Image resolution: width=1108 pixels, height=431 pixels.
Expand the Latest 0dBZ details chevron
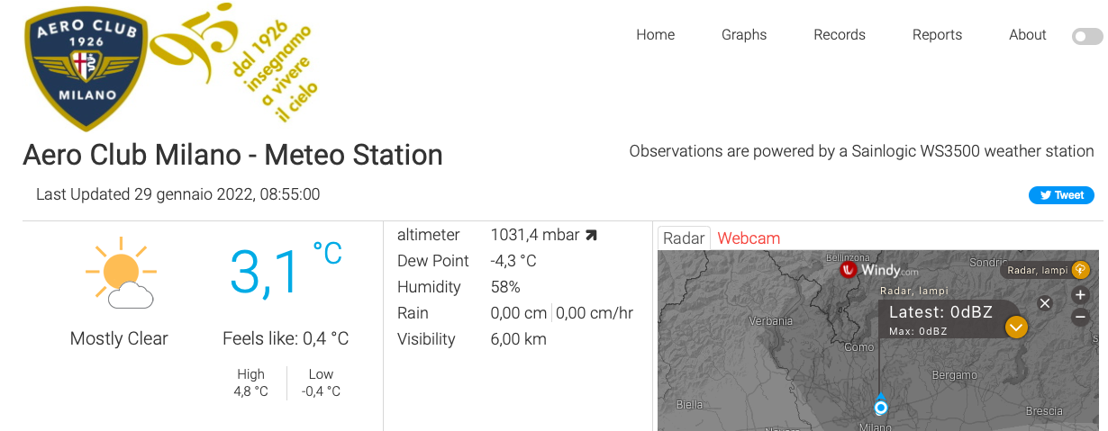click(x=1016, y=327)
